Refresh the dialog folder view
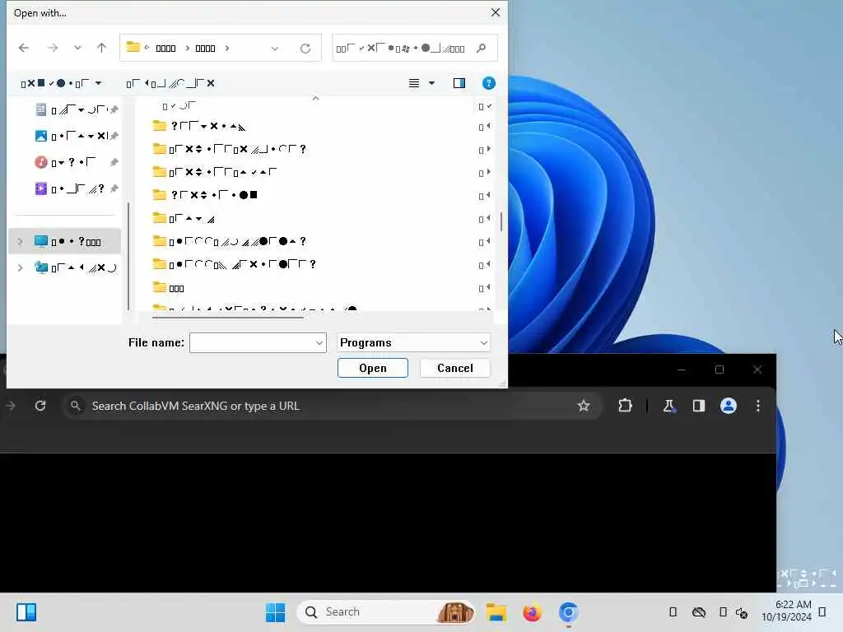843x632 pixels. pyautogui.click(x=305, y=49)
